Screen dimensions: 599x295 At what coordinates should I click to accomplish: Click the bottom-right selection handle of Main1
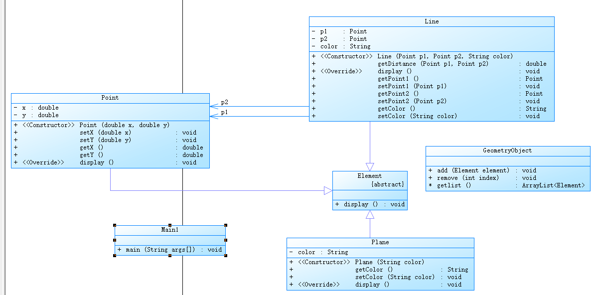[x=226, y=256]
